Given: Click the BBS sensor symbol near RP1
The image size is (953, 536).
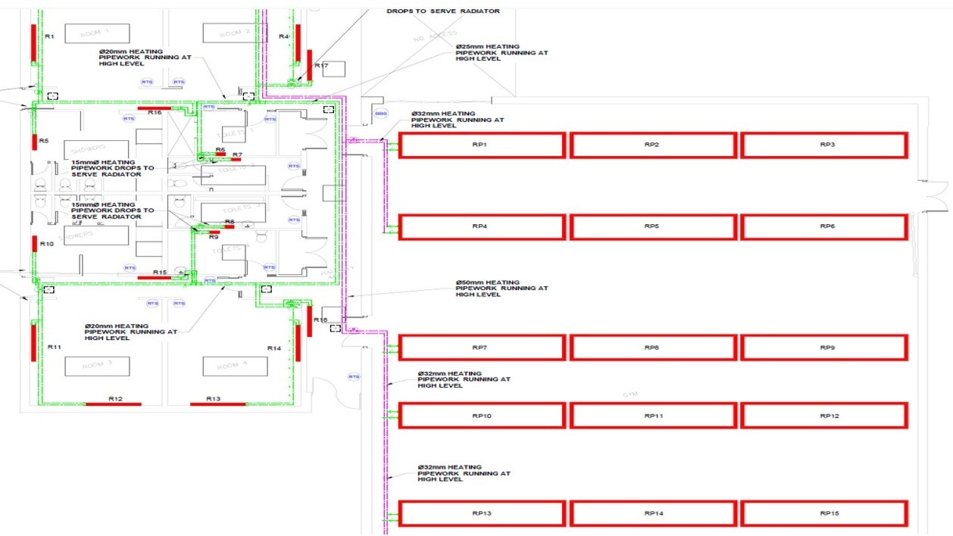Looking at the screenshot, I should (380, 114).
